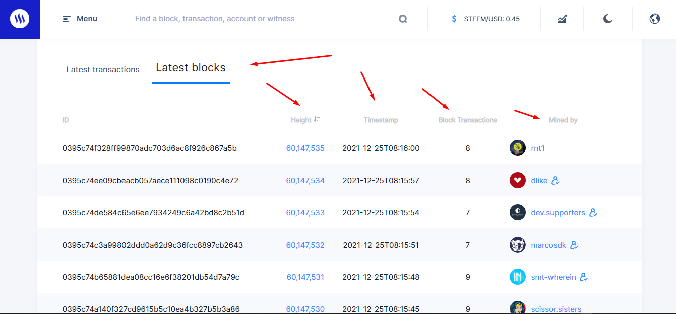Click Block Transactions column header
This screenshot has height=314, width=676.
(468, 120)
